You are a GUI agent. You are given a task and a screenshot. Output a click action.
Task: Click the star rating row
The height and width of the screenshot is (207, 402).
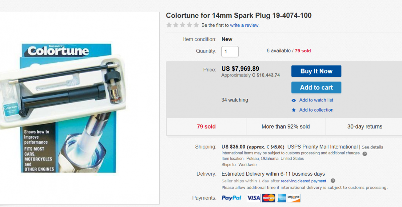(x=183, y=25)
